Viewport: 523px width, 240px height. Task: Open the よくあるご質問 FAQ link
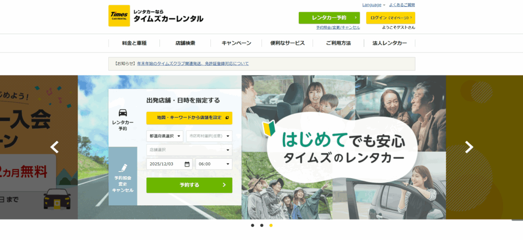(402, 5)
